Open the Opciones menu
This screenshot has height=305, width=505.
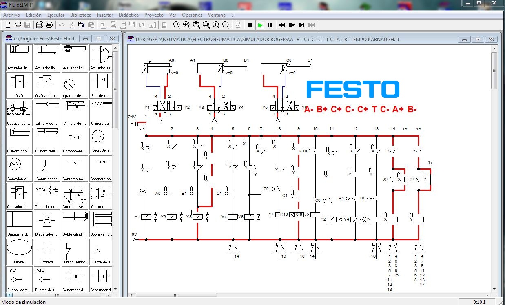(192, 15)
